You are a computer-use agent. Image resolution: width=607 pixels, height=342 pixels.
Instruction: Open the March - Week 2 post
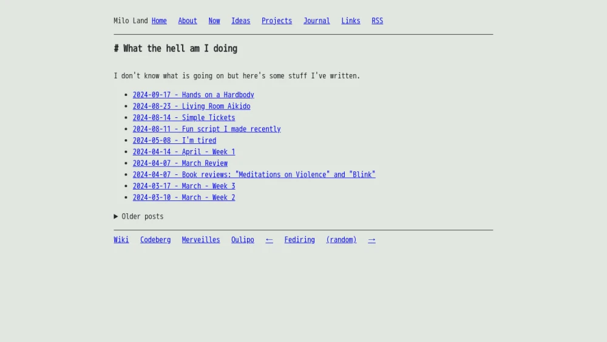tap(184, 197)
